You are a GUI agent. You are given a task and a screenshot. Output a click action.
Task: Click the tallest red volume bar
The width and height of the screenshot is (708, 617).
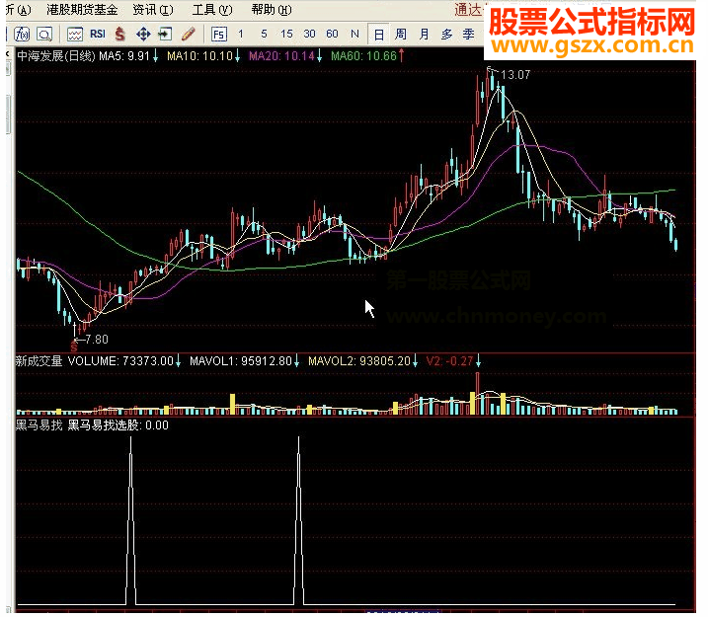(x=478, y=393)
